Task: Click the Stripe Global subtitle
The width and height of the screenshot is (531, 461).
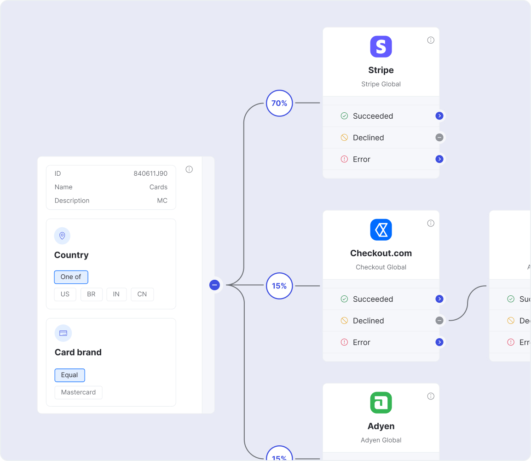Action: [x=381, y=84]
